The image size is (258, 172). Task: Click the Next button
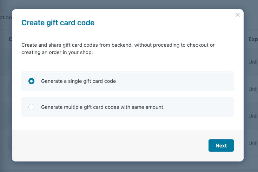tap(221, 146)
